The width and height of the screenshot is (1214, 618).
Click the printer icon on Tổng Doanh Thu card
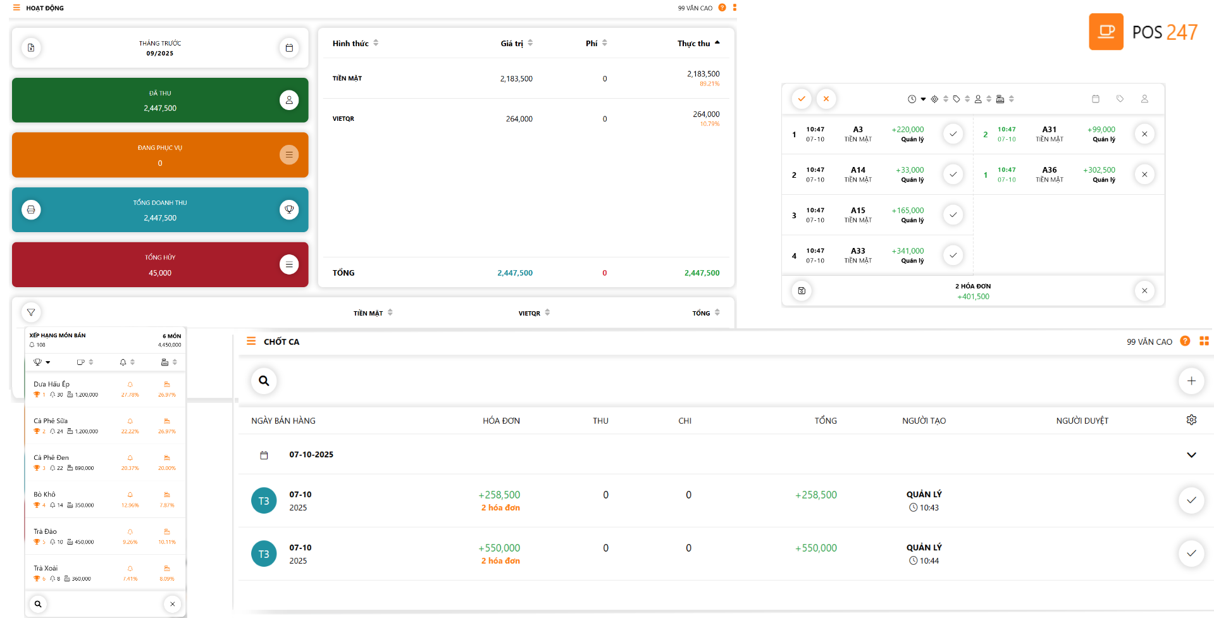[31, 209]
